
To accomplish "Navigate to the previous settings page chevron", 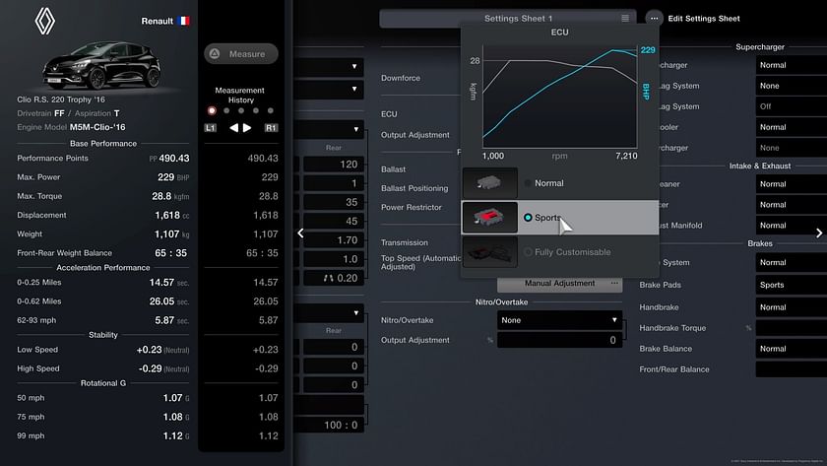I will (x=300, y=233).
